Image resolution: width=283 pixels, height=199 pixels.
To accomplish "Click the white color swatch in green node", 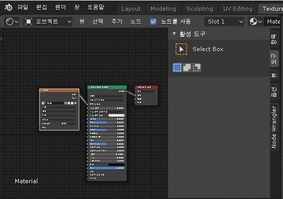I will pyautogui.click(x=116, y=115).
